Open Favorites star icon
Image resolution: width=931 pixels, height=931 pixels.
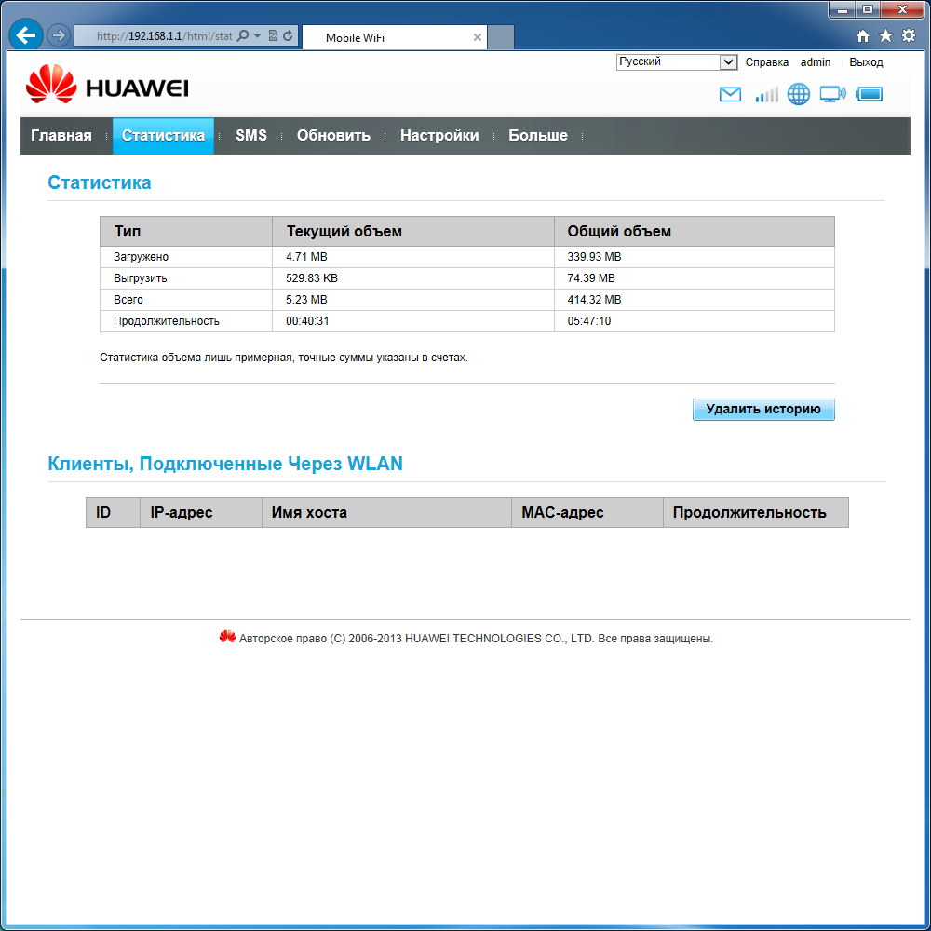[885, 36]
